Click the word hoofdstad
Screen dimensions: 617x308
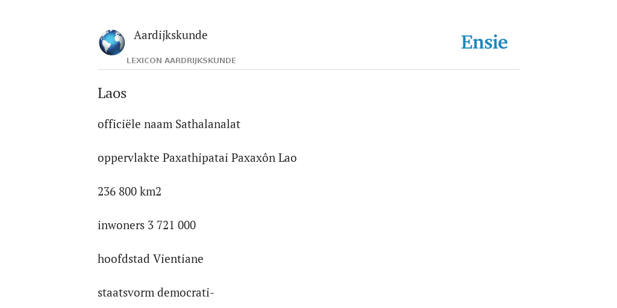[x=124, y=259]
